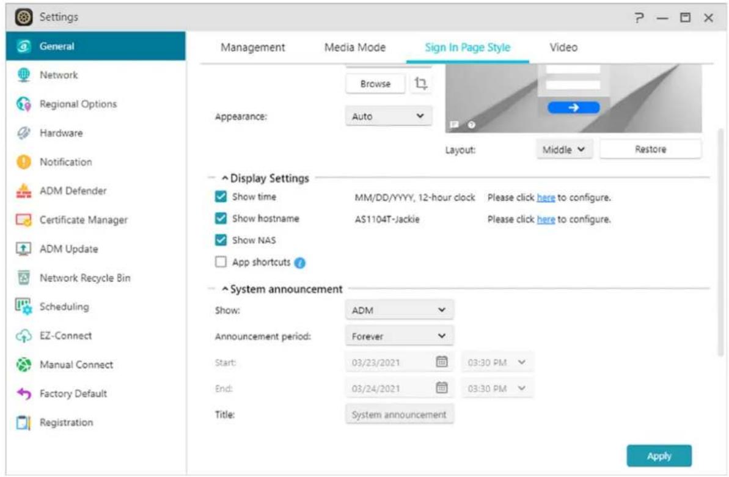
Task: Enable the App shortcuts checkbox
Action: coord(221,262)
